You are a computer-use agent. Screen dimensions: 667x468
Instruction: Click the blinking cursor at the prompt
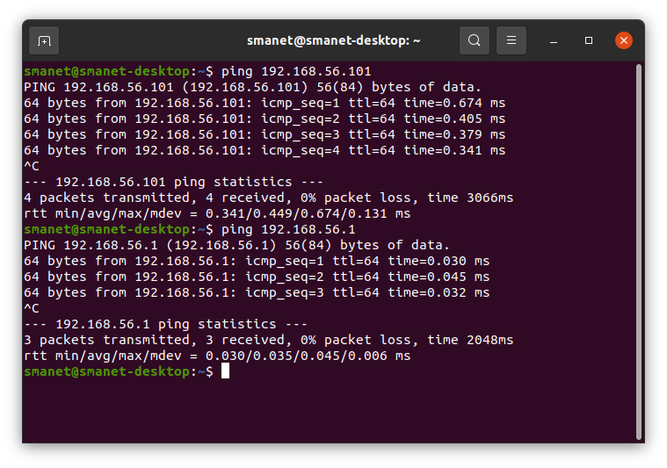[226, 371]
